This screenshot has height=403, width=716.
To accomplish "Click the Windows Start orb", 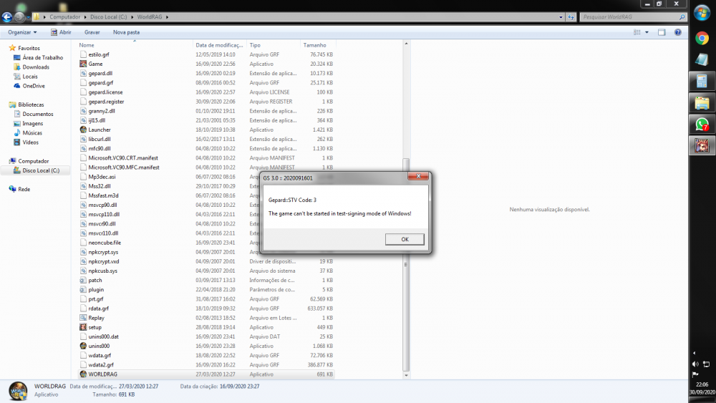I will 702,13.
